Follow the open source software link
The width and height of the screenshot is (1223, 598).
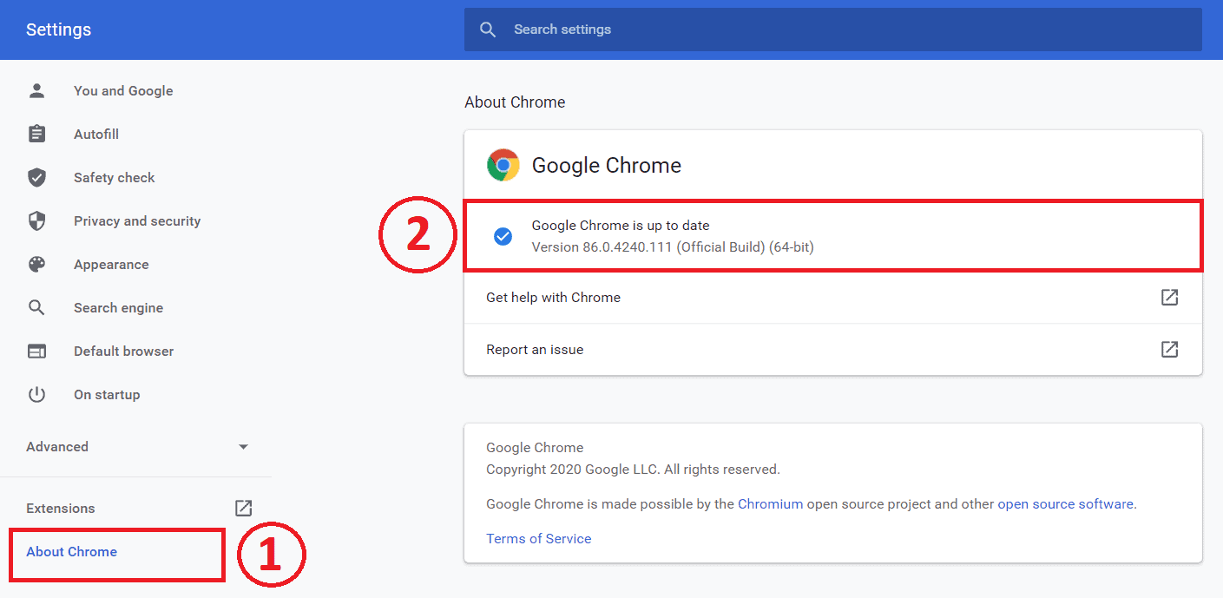pos(1065,503)
